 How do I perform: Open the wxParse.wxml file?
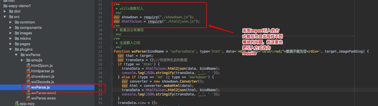[44, 93]
